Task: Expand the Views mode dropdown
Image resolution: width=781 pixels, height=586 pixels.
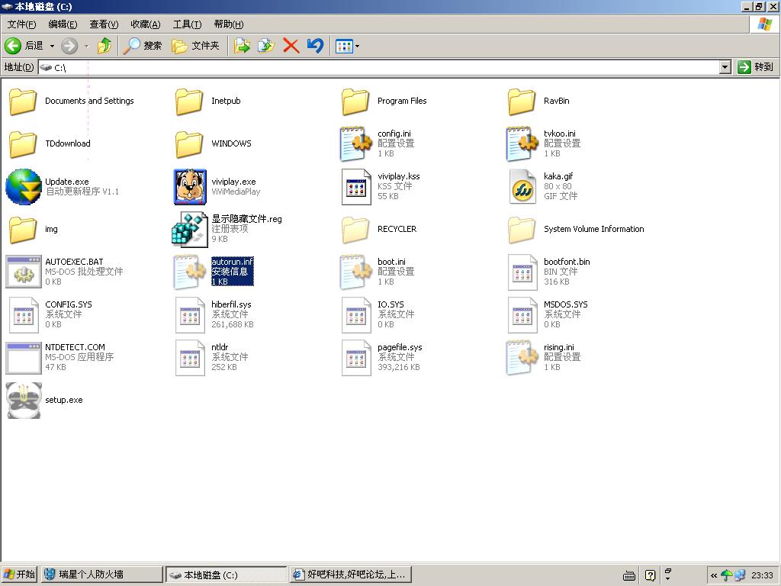Action: click(x=357, y=47)
